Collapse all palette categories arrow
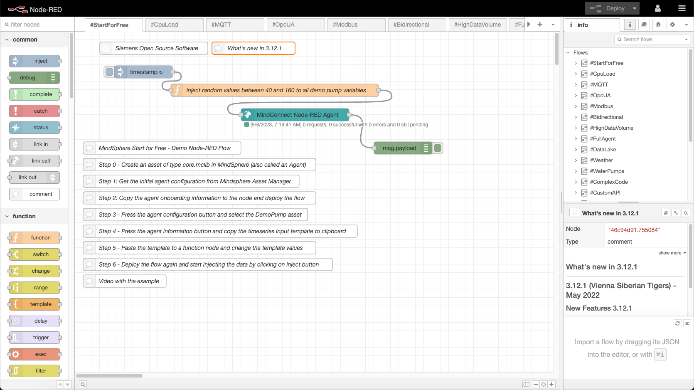Image resolution: width=694 pixels, height=390 pixels. pyautogui.click(x=60, y=385)
